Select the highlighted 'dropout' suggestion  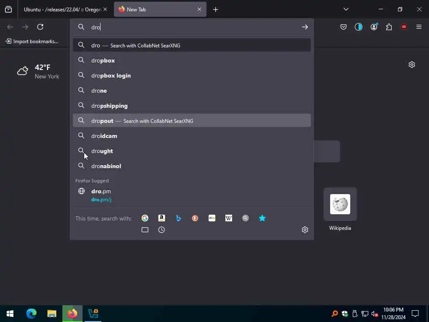pyautogui.click(x=192, y=121)
